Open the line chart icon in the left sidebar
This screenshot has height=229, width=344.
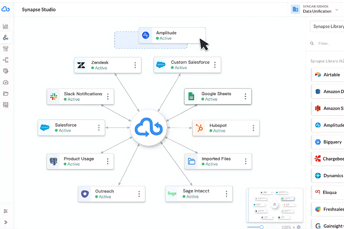(x=6, y=26)
